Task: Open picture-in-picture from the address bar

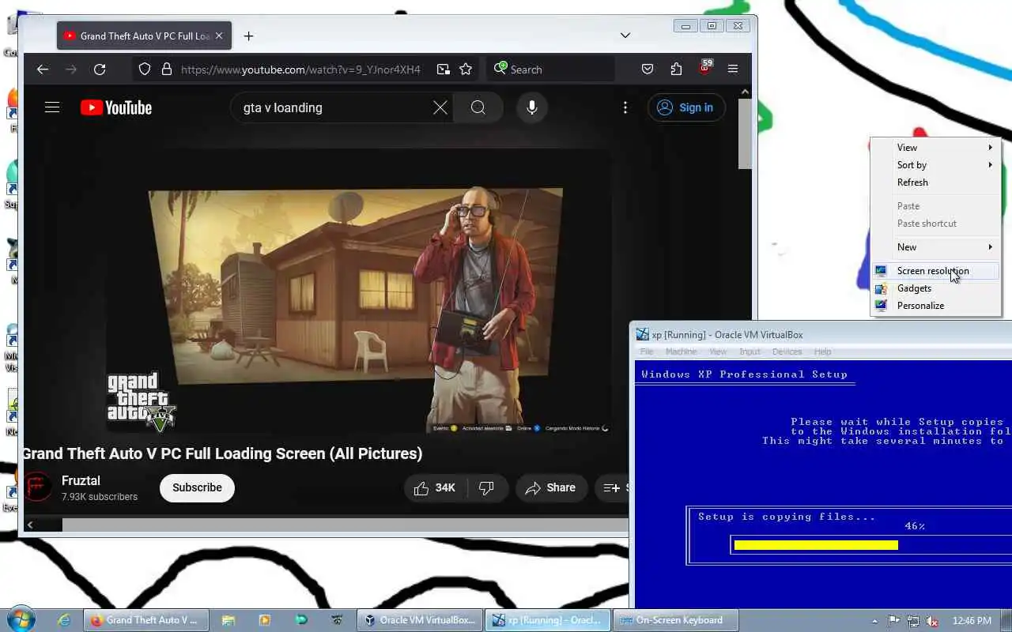Action: 444,70
